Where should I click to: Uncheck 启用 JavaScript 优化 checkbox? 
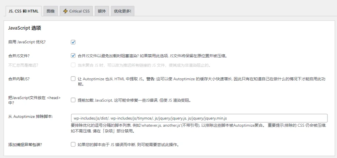pos(73,42)
